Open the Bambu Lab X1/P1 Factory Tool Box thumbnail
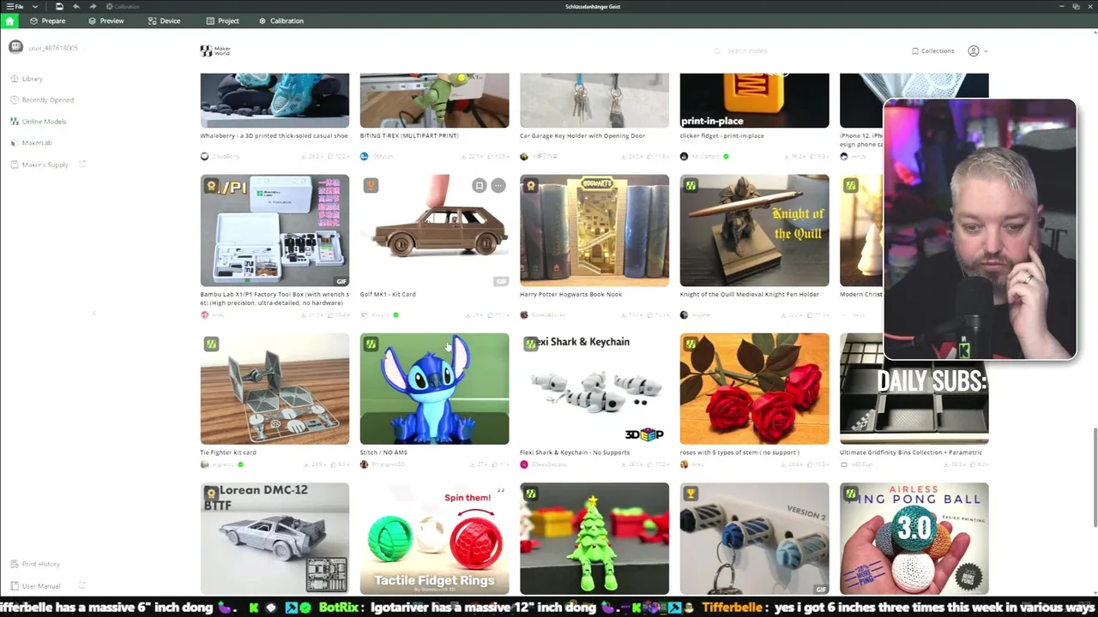This screenshot has width=1098, height=617. point(274,231)
